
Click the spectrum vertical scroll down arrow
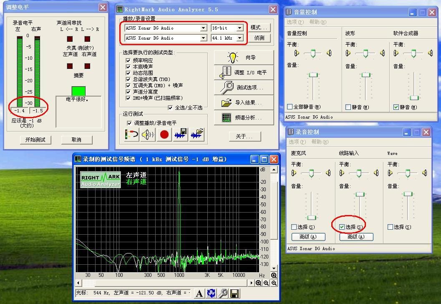point(274,268)
